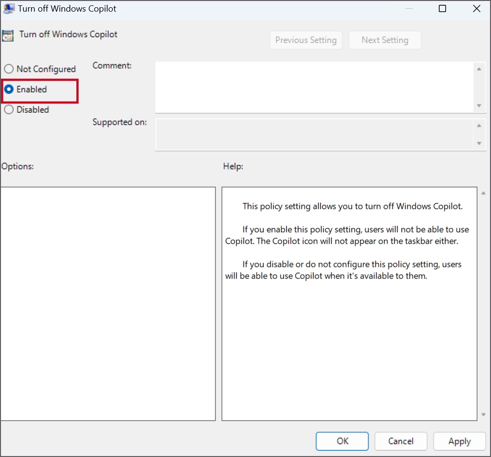
Task: Click the Supported on scroll up arrow
Action: pos(479,126)
